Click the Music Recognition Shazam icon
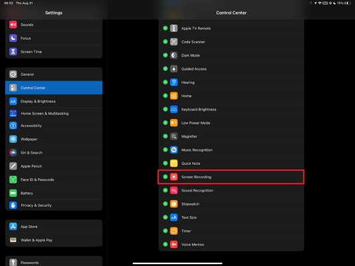This screenshot has width=355, height=266. 174,150
